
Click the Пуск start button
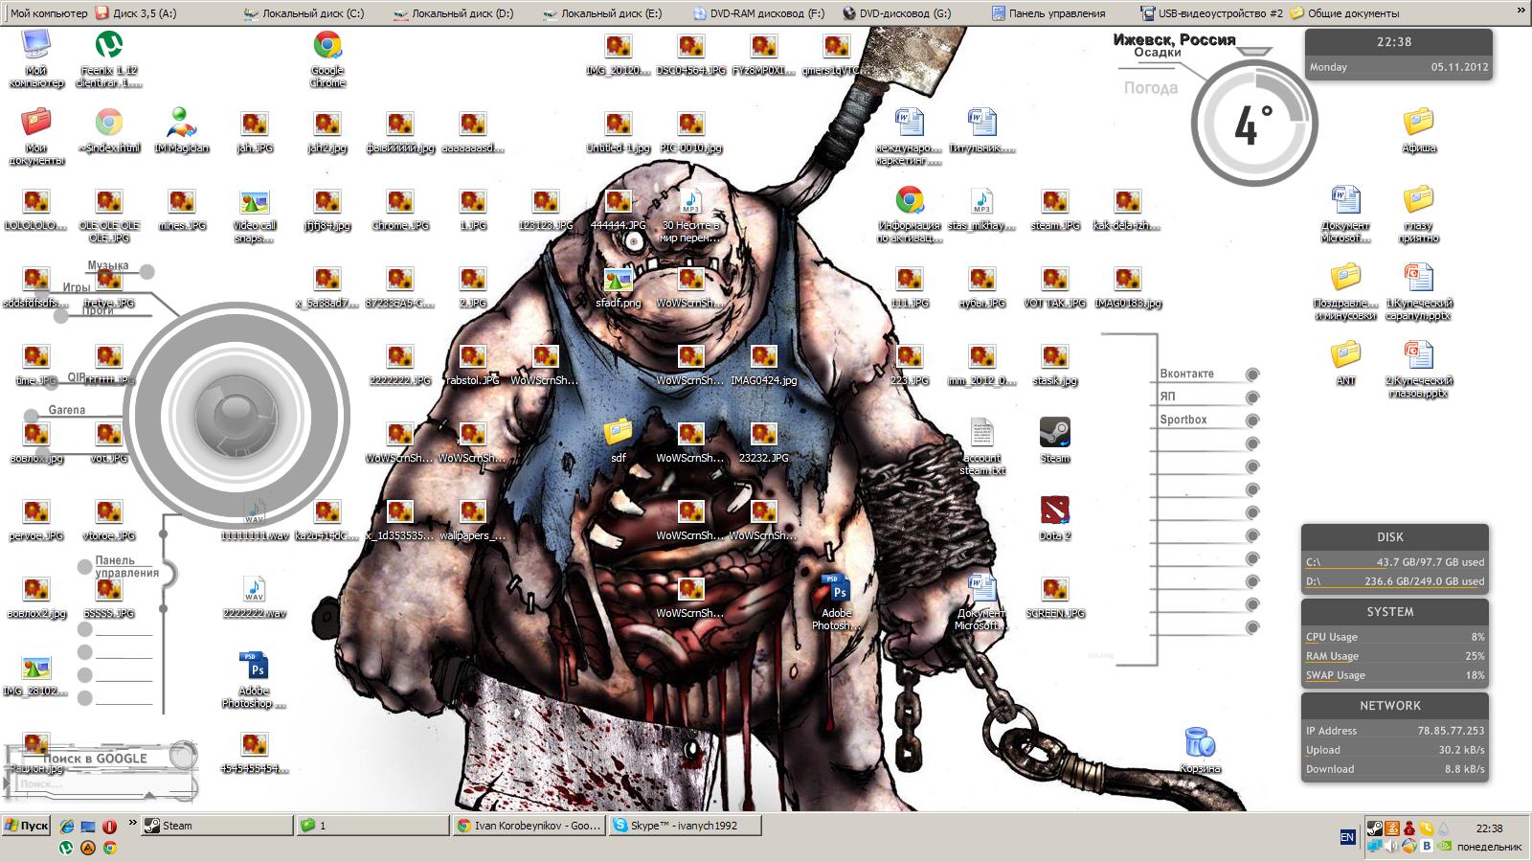(x=26, y=826)
